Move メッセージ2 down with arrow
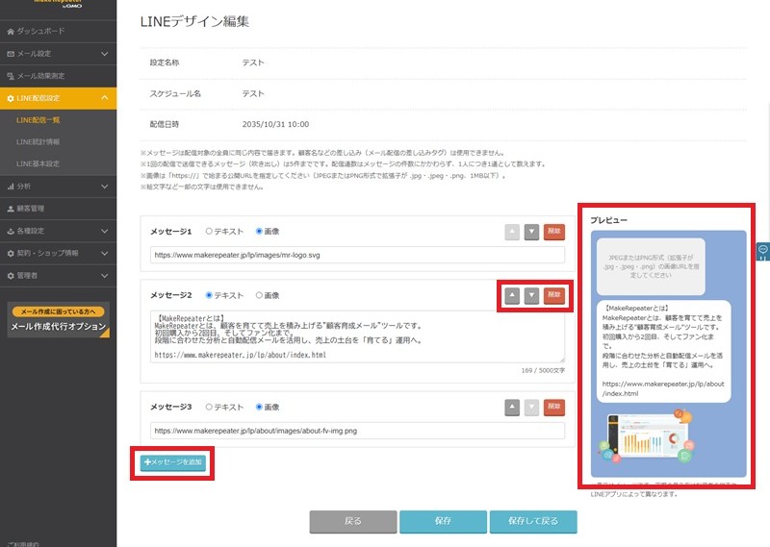This screenshot has width=770, height=547. point(532,295)
